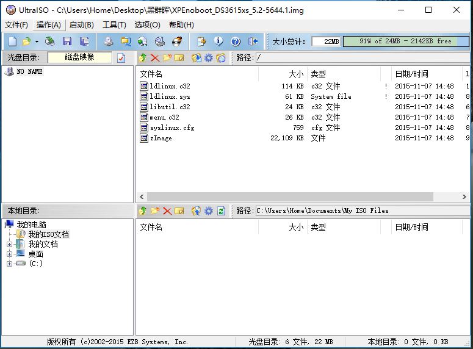Click the Exit door icon
Viewport: 473px width, 349px height.
[253, 41]
